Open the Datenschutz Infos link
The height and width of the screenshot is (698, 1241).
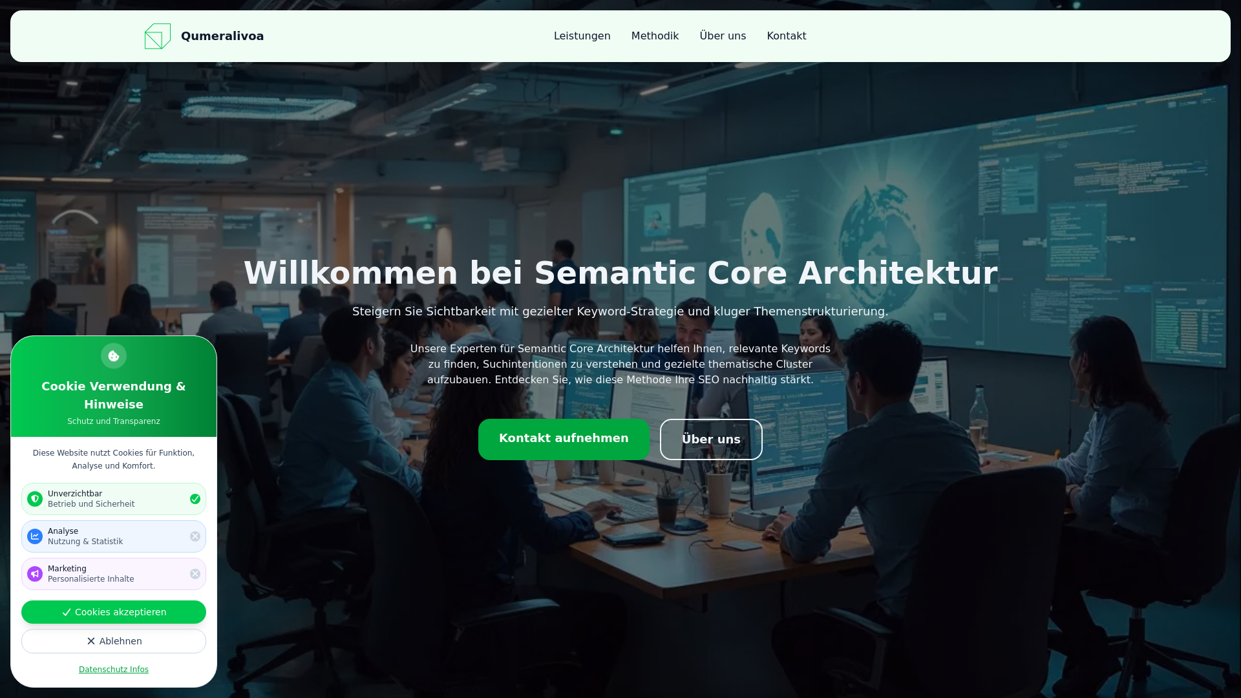point(114,670)
